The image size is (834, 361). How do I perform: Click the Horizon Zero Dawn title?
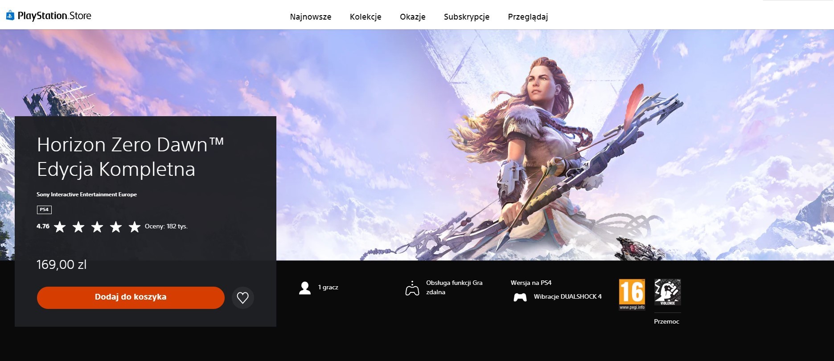pyautogui.click(x=130, y=157)
